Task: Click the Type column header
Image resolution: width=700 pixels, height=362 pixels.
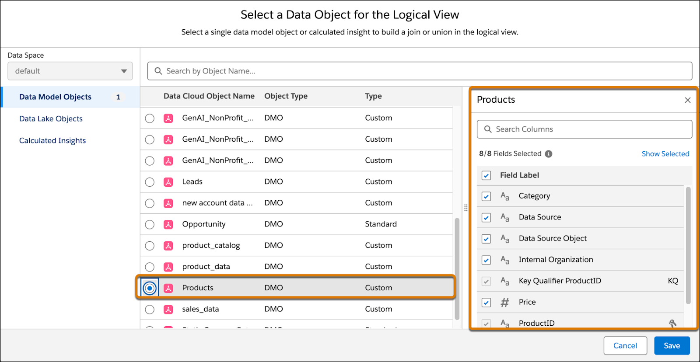Action: click(x=374, y=96)
